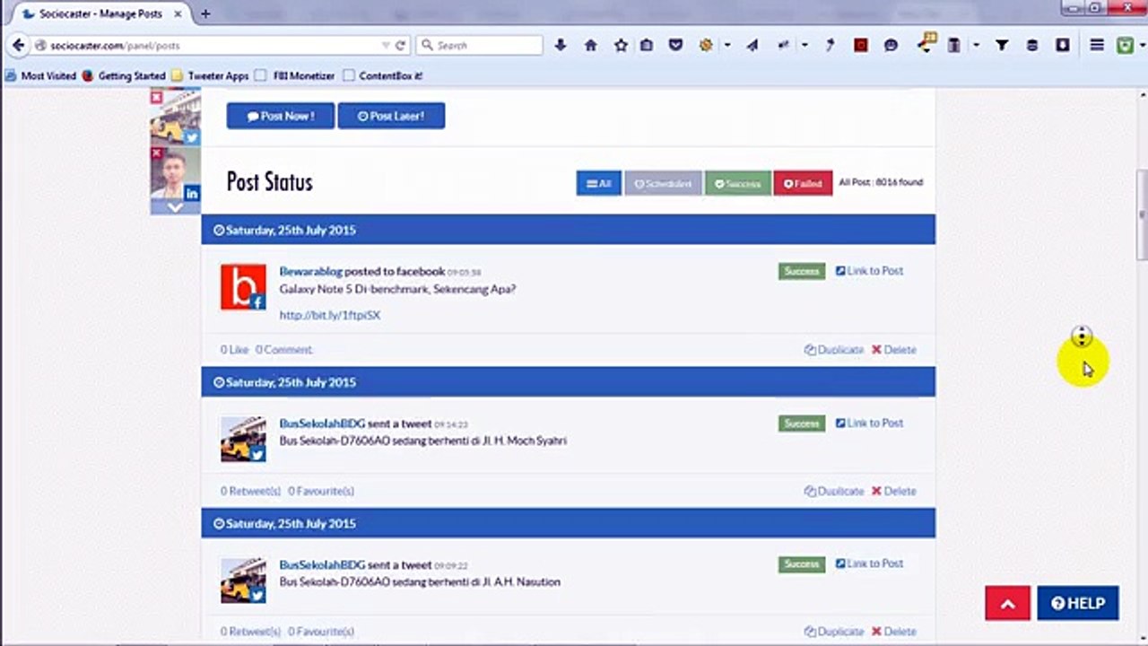1148x646 pixels.
Task: Click the green shield extension icon
Action: (x=1125, y=45)
